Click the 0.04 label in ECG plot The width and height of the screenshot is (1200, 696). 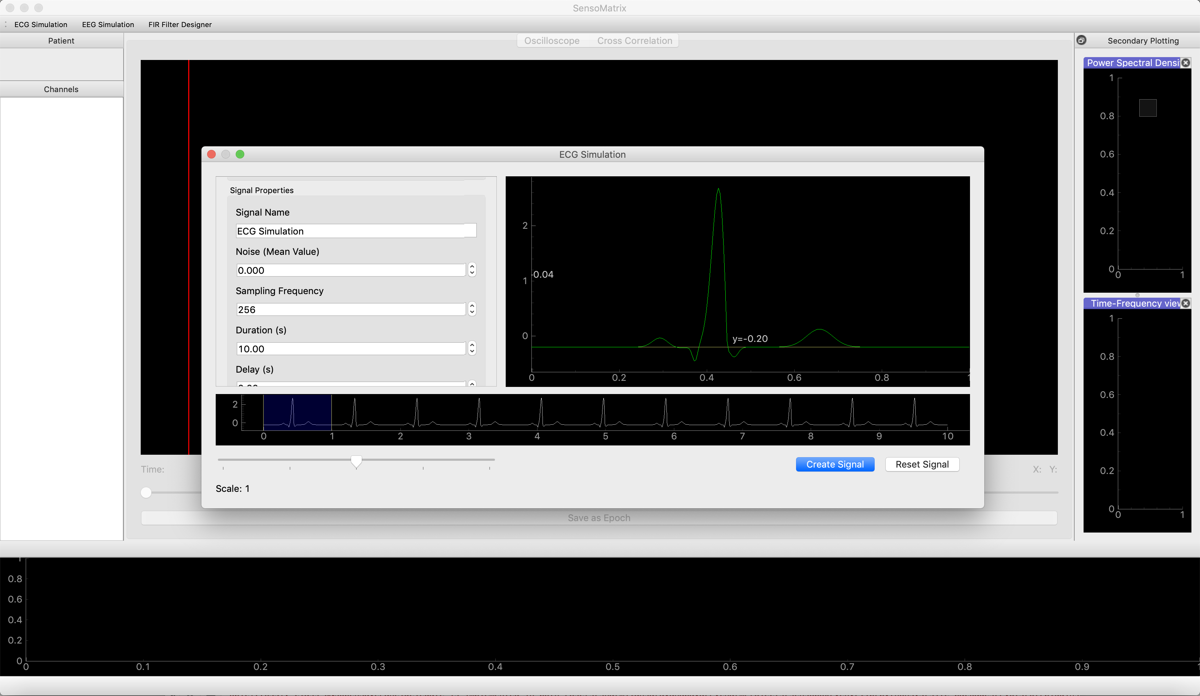coord(543,274)
